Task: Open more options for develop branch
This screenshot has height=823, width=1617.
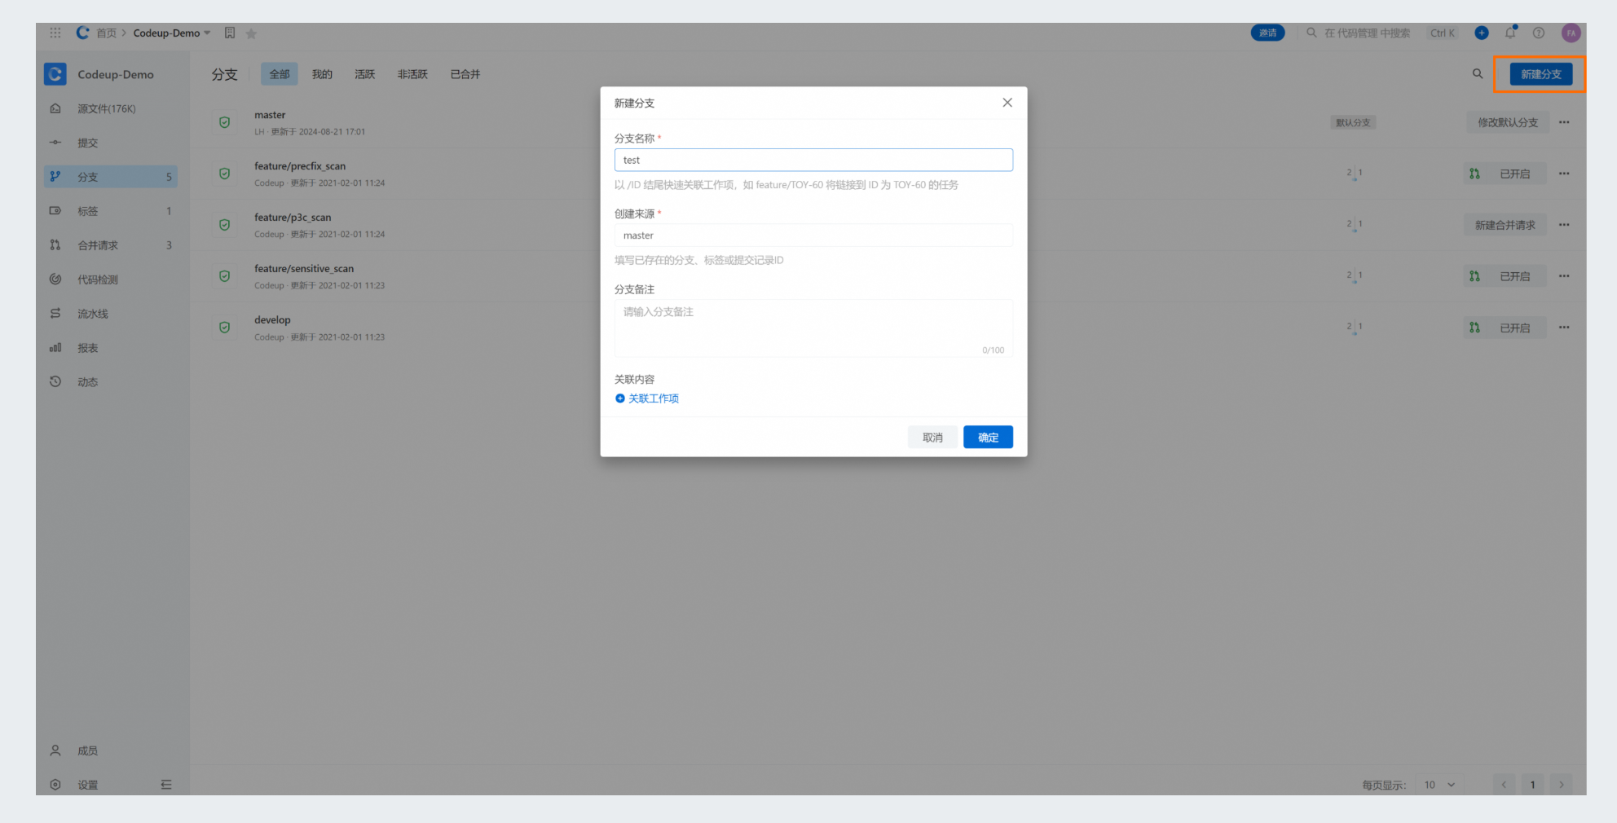Action: (1564, 328)
